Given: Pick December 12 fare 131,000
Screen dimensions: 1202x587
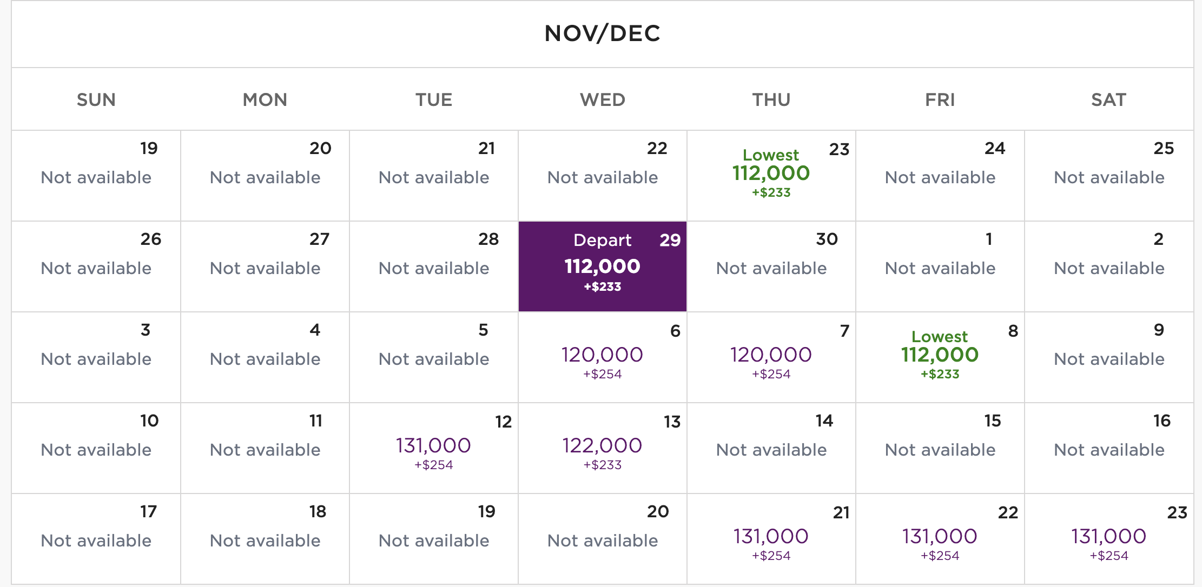Looking at the screenshot, I should [434, 448].
